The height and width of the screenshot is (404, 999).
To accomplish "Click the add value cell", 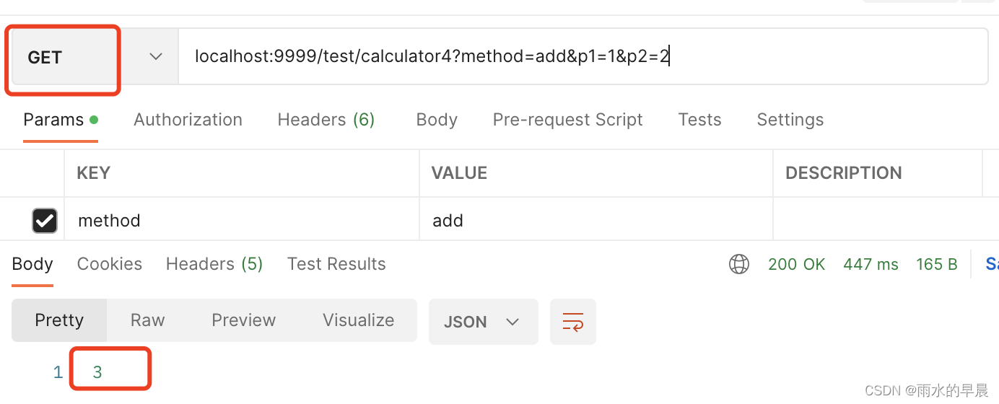I will pyautogui.click(x=596, y=220).
